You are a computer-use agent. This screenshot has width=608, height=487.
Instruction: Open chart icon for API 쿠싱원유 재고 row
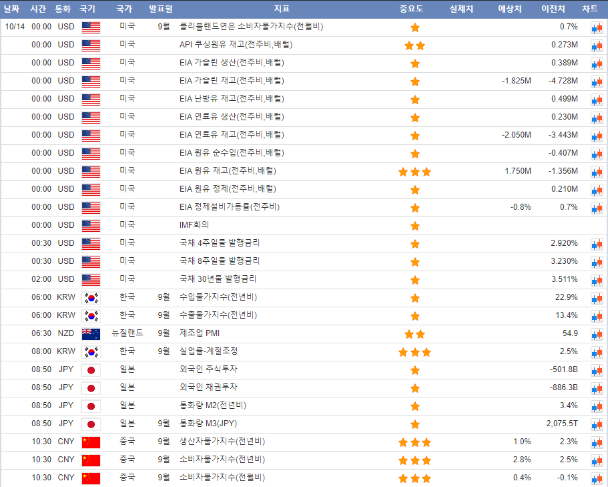coord(596,45)
